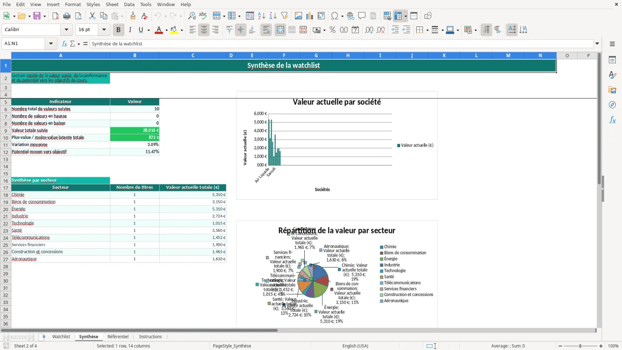This screenshot has height=350, width=622.
Task: Click the Sort Descending icon
Action: coord(273,16)
